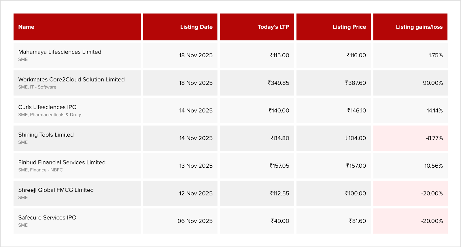Select the Listing Price column header
Image resolution: width=461 pixels, height=247 pixels.
coord(349,27)
